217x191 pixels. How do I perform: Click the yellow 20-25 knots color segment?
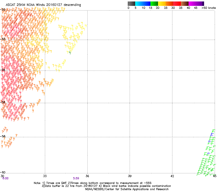[x=162, y=4]
